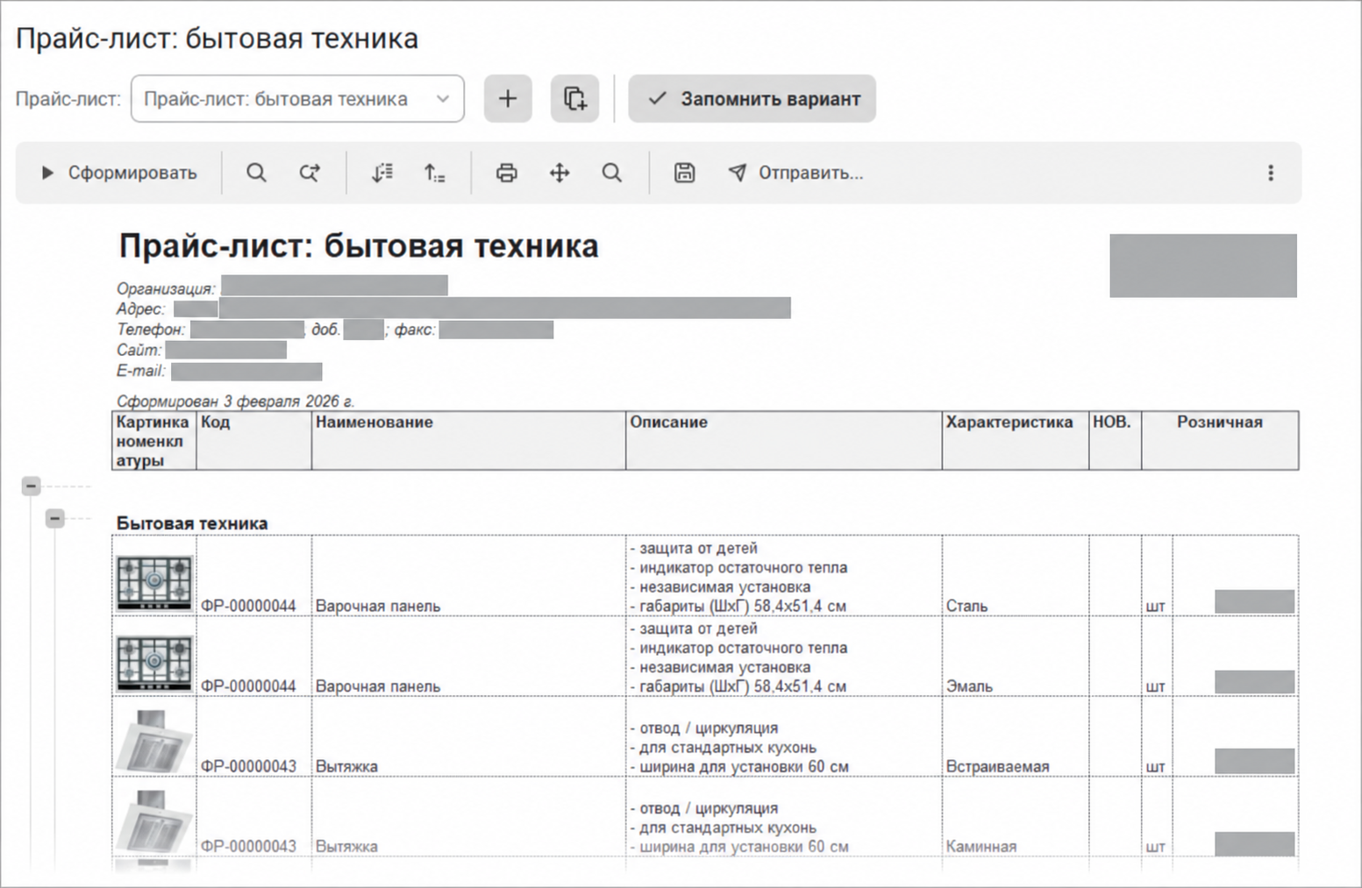The image size is (1362, 888).
Task: Click code ФР-00000044 in Сталь row
Action: [248, 606]
